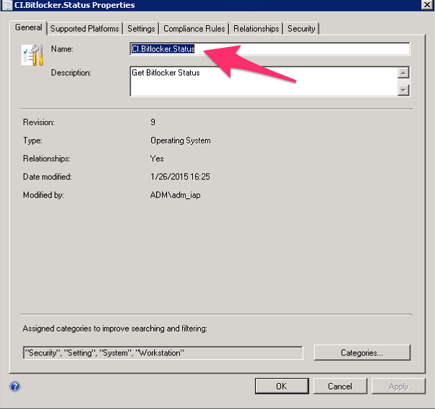Open the Categories... dialog

point(362,353)
